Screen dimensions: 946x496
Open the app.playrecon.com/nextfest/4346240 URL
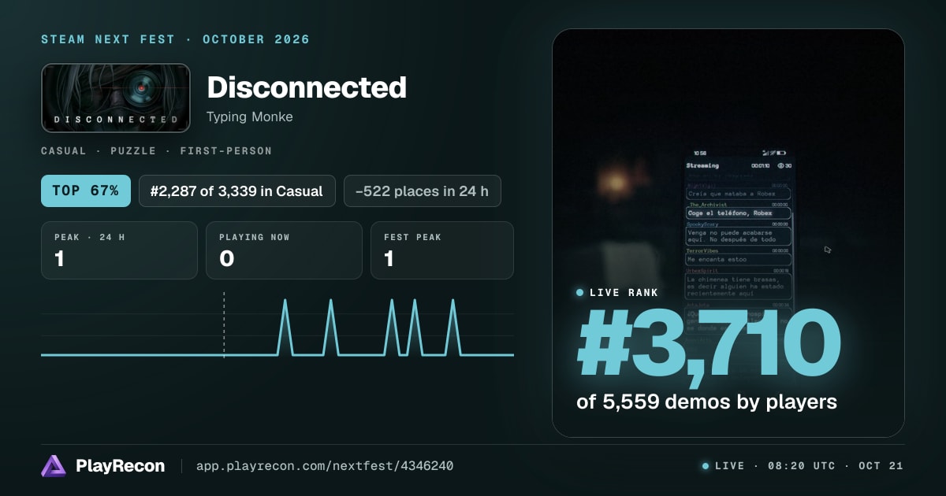pos(324,466)
